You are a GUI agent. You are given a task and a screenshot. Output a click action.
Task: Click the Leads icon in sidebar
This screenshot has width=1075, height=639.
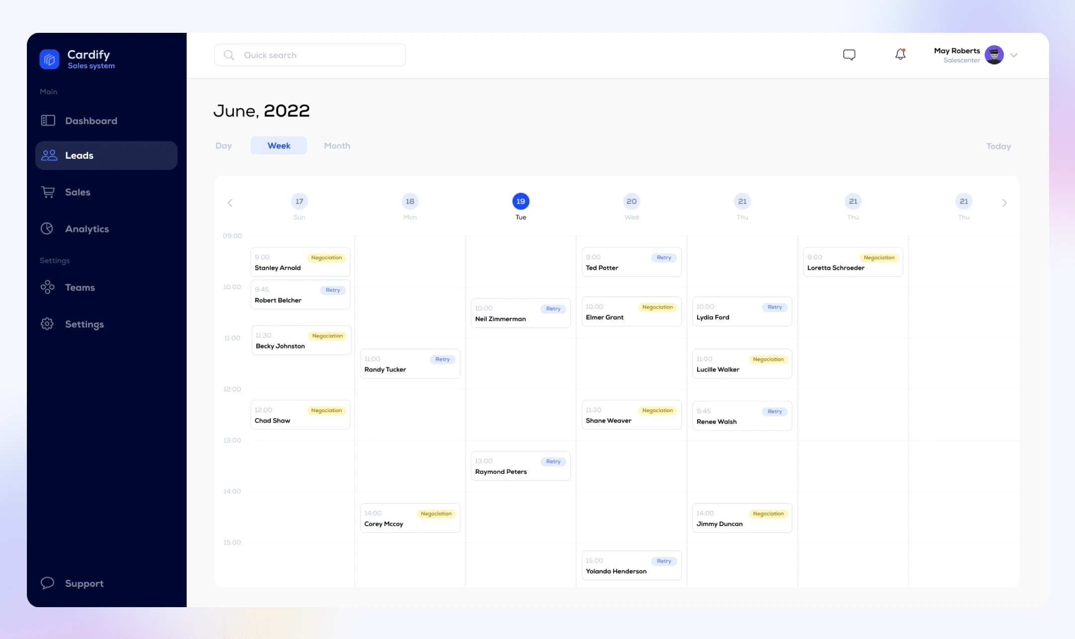pos(49,155)
